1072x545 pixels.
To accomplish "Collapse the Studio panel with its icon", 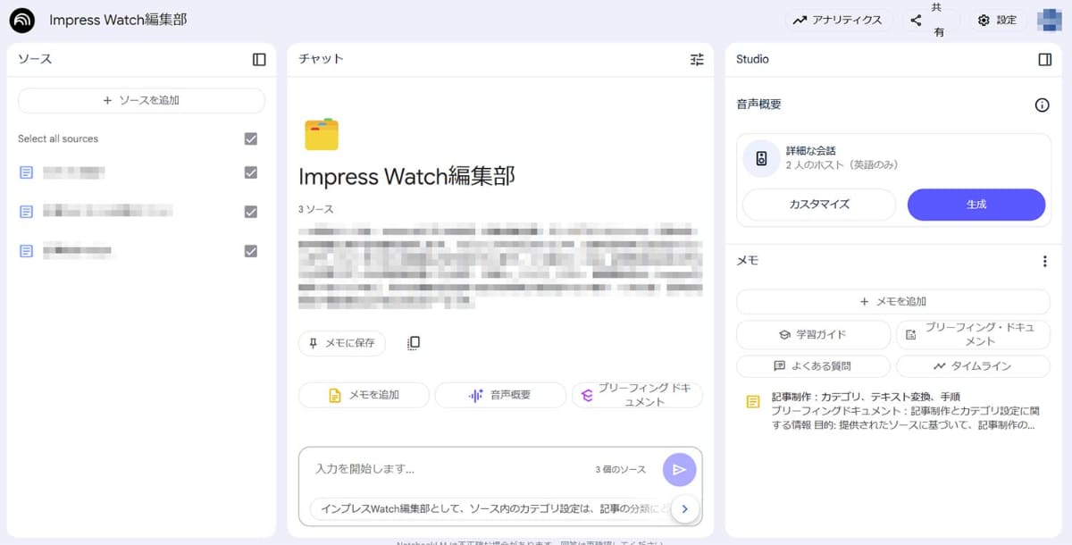I will (1047, 59).
